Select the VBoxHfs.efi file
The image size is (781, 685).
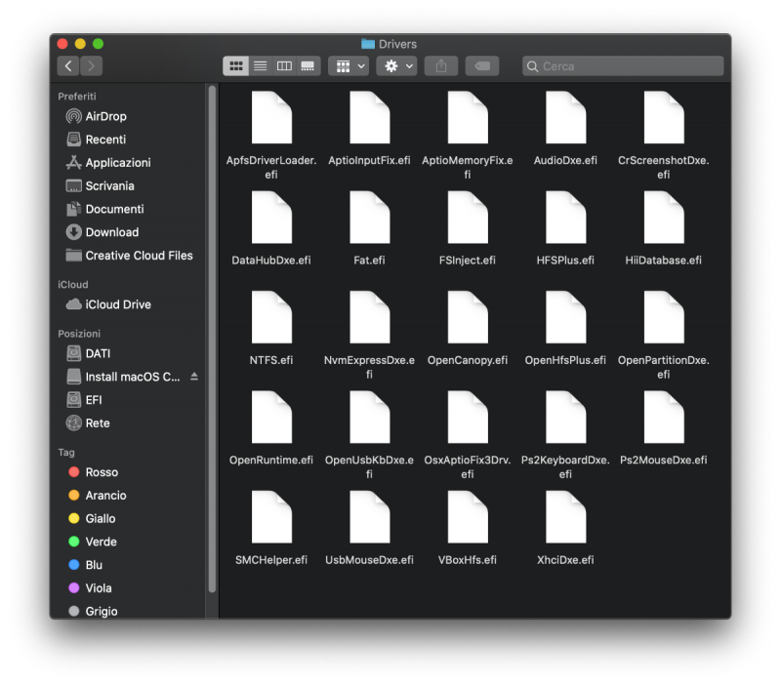[468, 528]
